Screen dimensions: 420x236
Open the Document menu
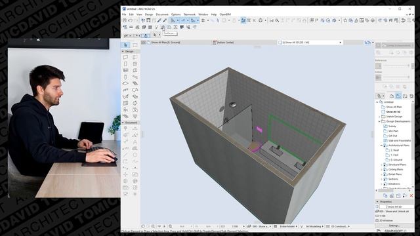(162, 14)
